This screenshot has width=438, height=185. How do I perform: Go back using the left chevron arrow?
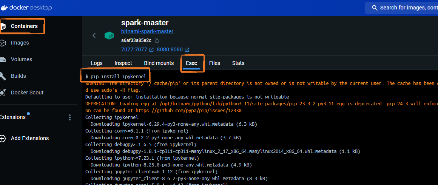point(94,35)
